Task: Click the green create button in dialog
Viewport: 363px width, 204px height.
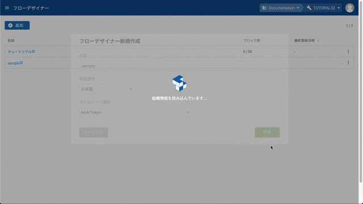Action: tap(267, 132)
